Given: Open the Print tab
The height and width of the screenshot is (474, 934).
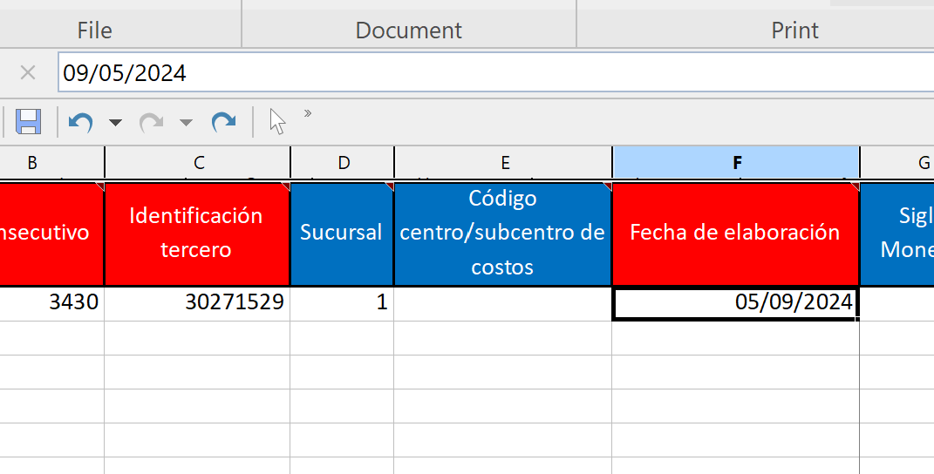Looking at the screenshot, I should tap(794, 30).
